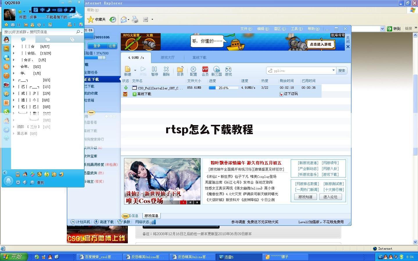Open the 工具(T) menu in Thunder
The width and height of the screenshot is (418, 261).
(x=297, y=29)
